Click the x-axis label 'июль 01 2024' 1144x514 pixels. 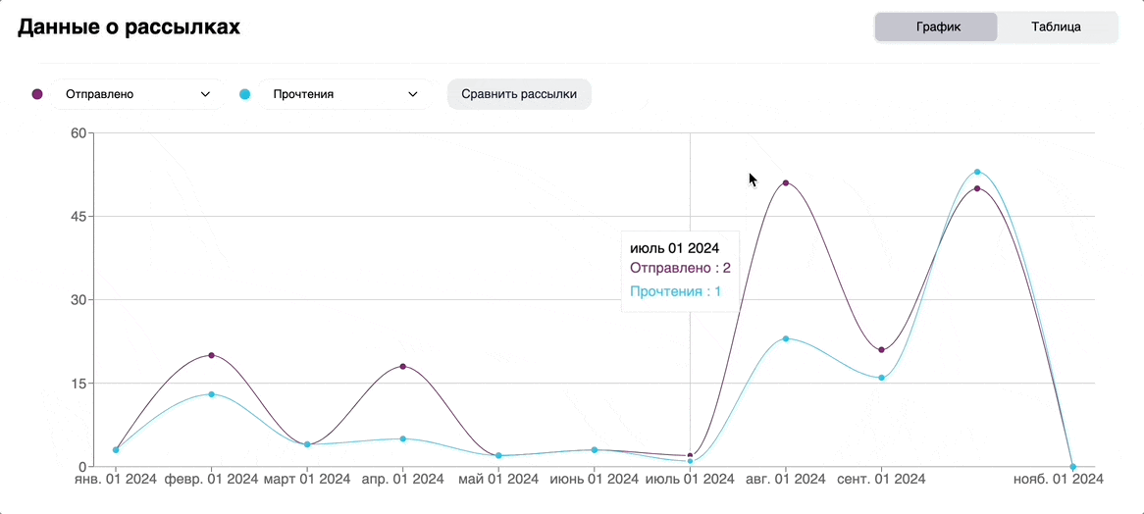[690, 480]
